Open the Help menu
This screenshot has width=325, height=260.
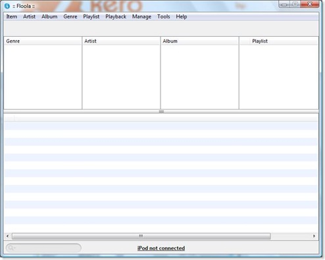(182, 16)
